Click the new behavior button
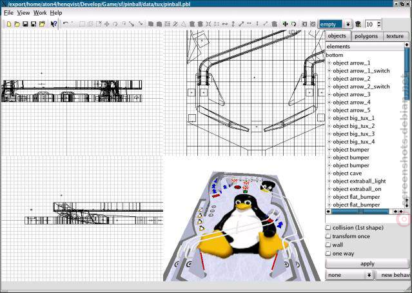 (393, 275)
